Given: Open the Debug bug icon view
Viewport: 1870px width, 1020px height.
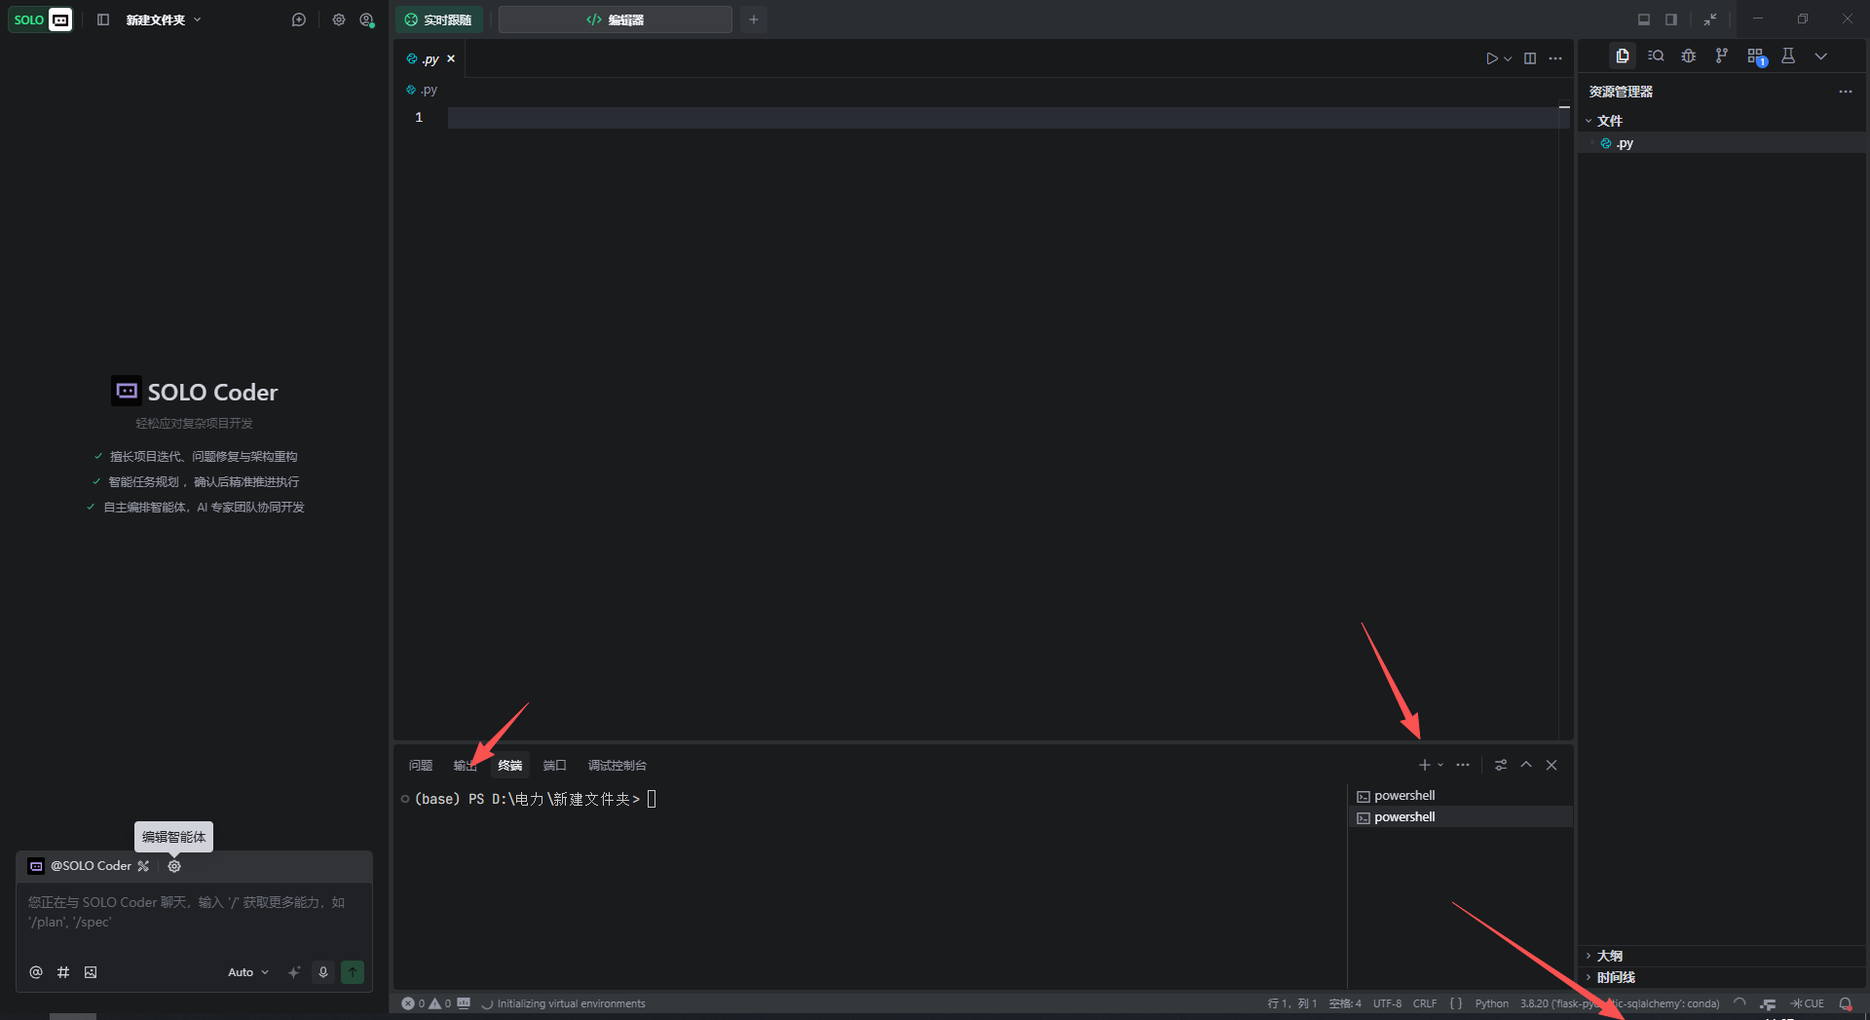Looking at the screenshot, I should (1689, 57).
